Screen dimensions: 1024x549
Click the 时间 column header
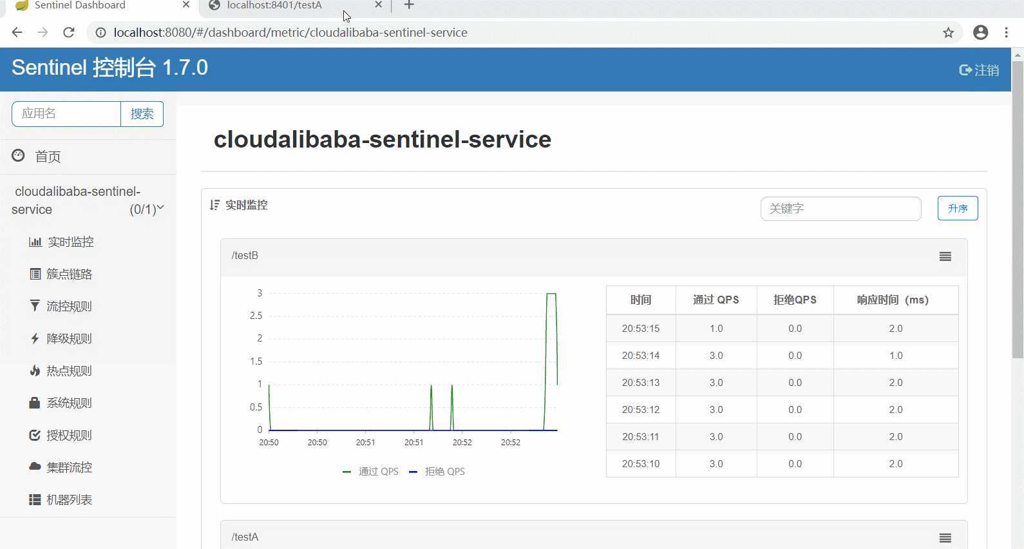pos(641,300)
